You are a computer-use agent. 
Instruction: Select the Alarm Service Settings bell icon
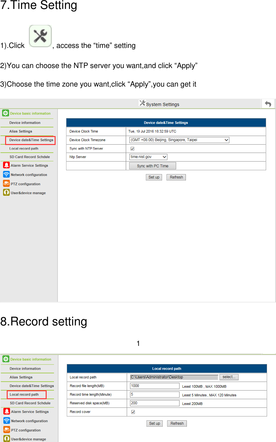click(x=6, y=165)
